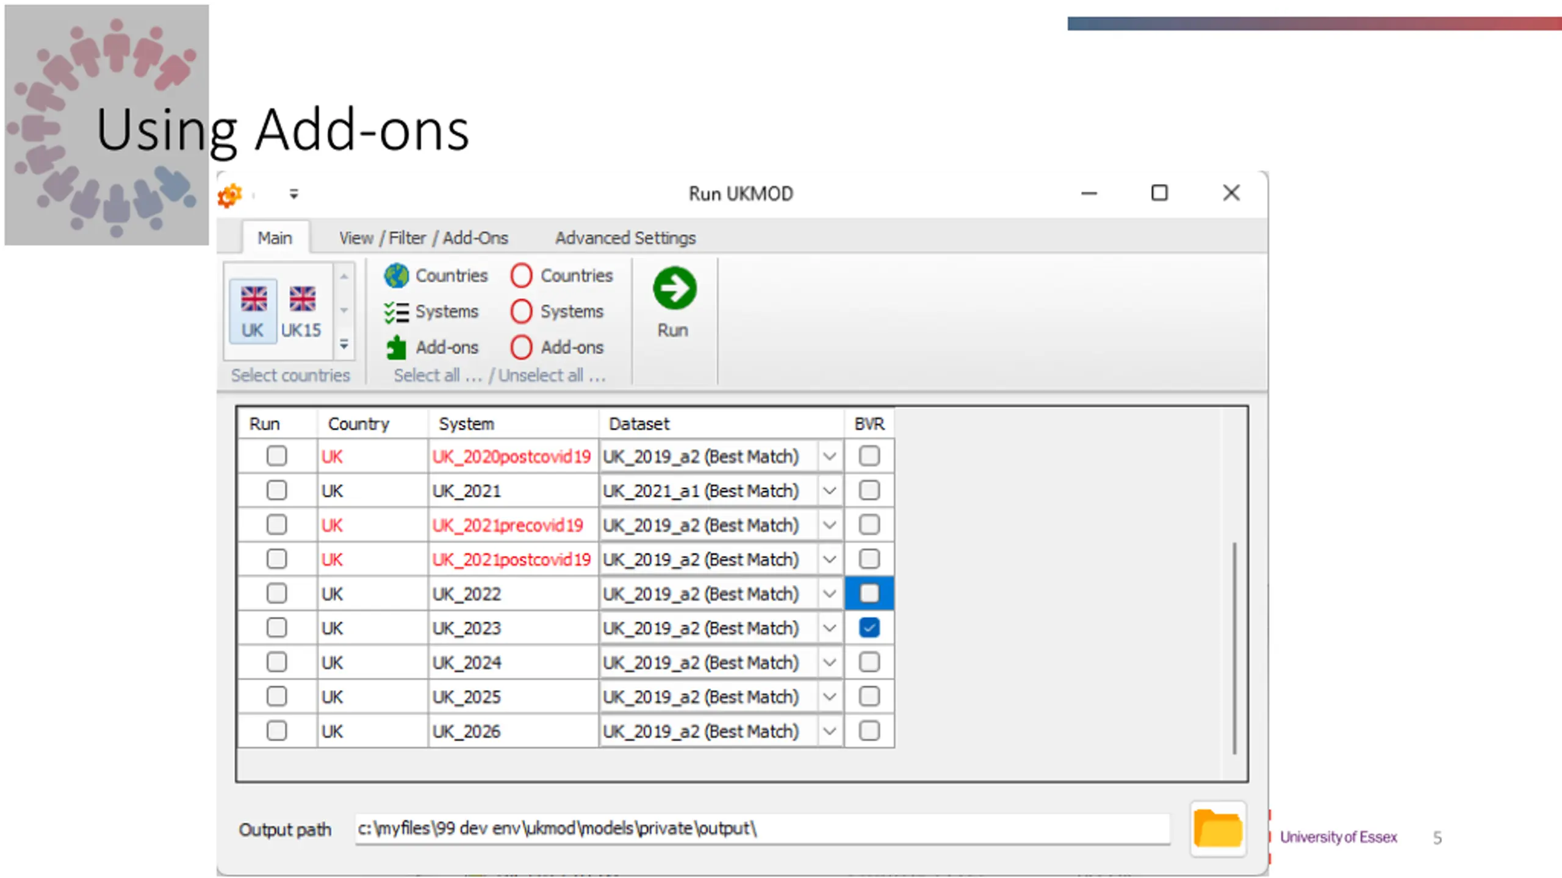1562x878 pixels.
Task: Expand the dataset dropdown for UK_2021
Action: (829, 490)
